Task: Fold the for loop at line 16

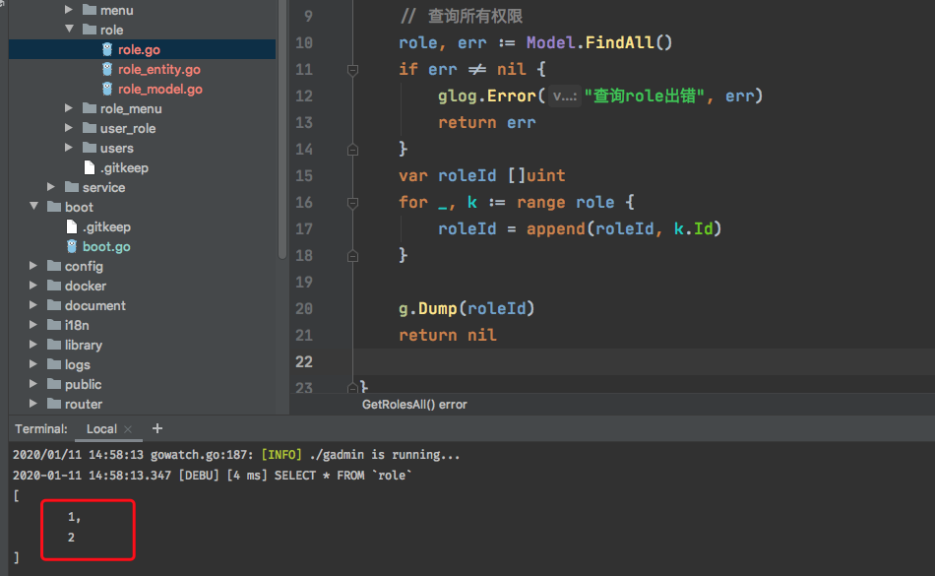Action: click(352, 204)
